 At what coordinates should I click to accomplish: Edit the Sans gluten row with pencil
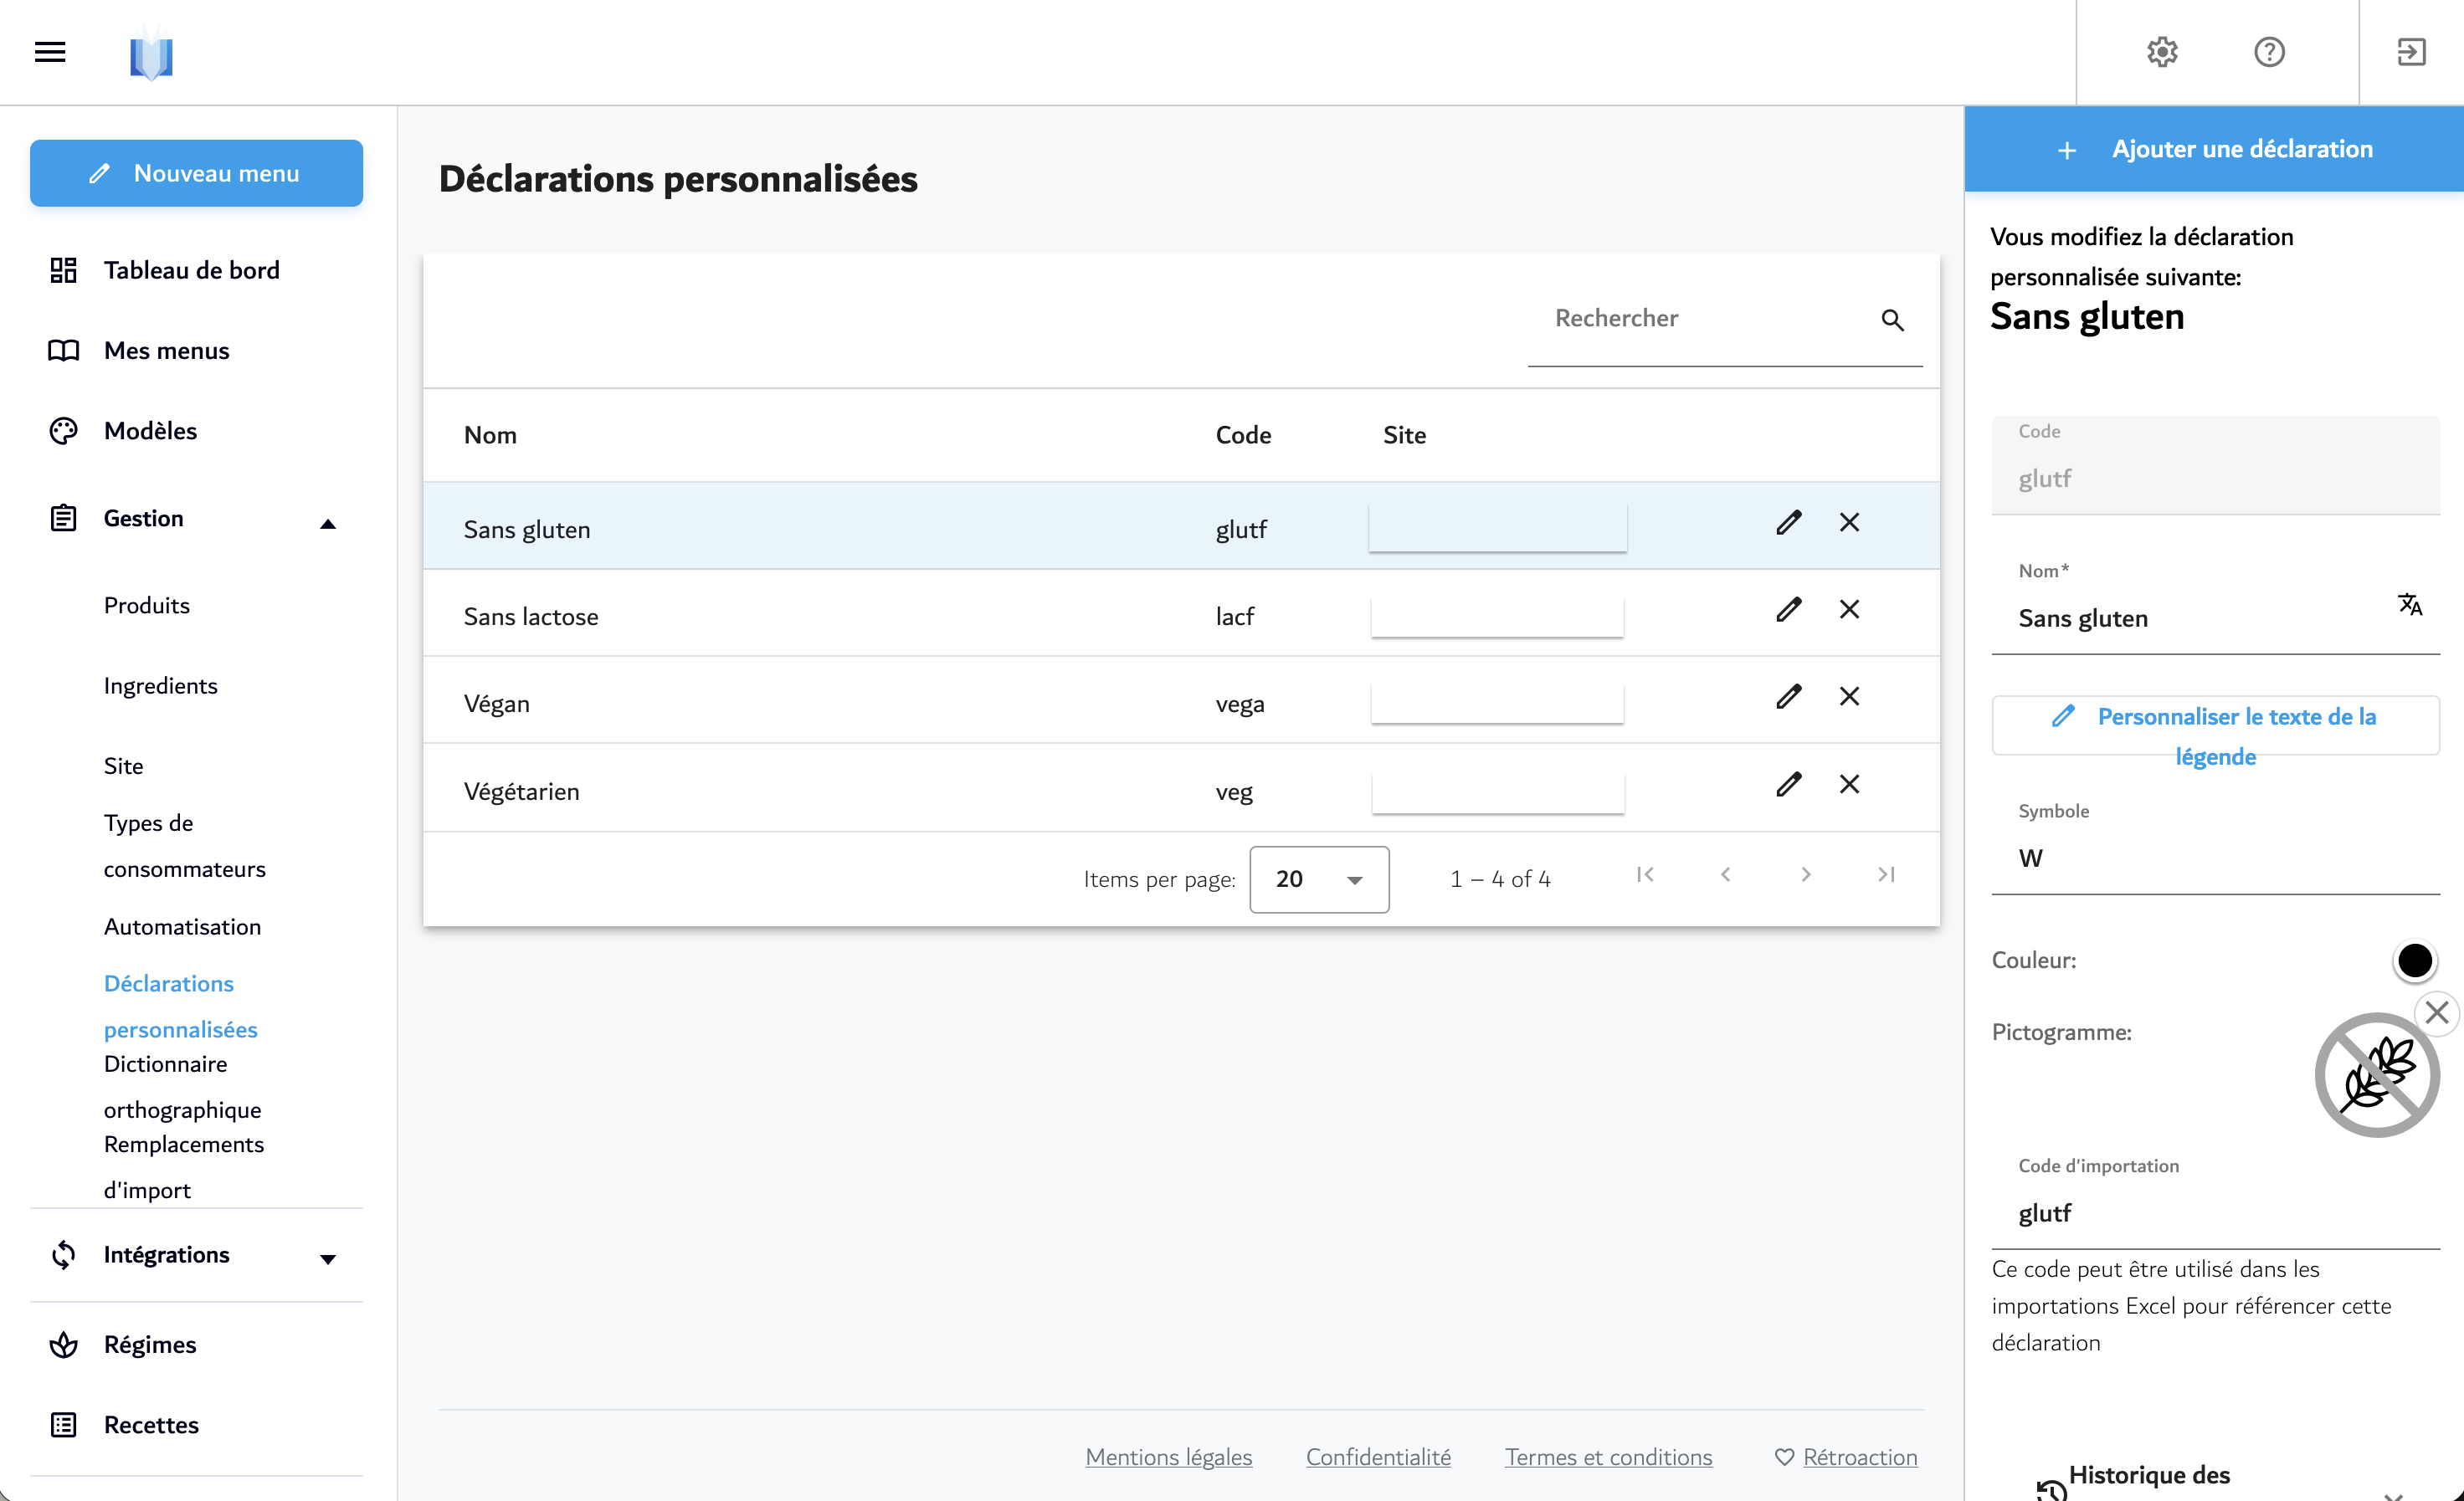(x=1789, y=521)
